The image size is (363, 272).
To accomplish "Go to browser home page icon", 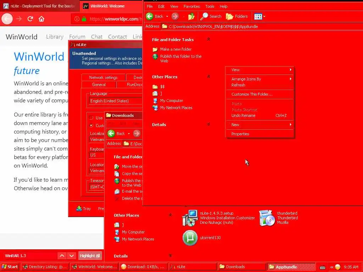I will point(41,19).
